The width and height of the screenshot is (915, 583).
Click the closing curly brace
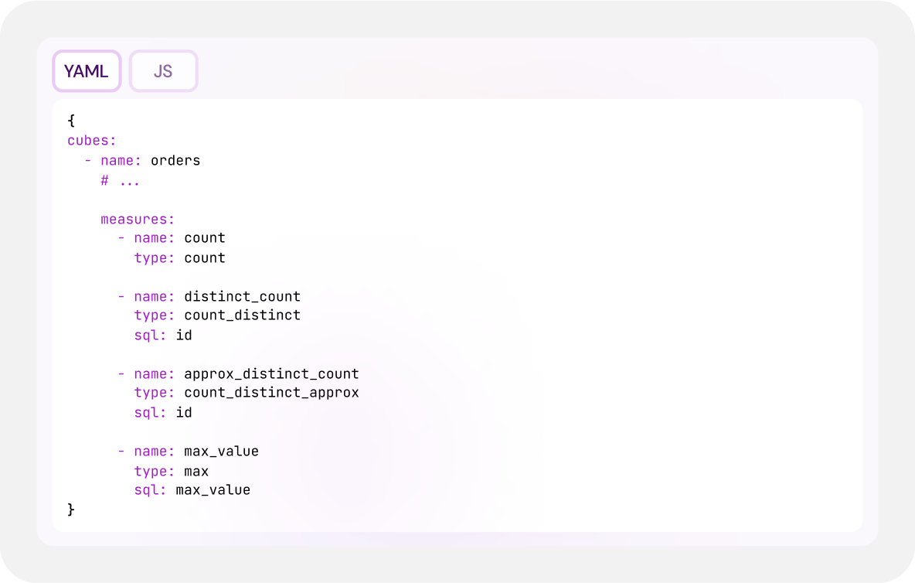click(71, 510)
